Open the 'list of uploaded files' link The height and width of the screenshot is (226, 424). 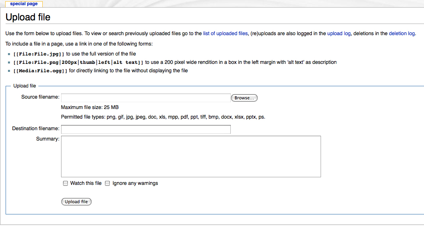tap(225, 34)
